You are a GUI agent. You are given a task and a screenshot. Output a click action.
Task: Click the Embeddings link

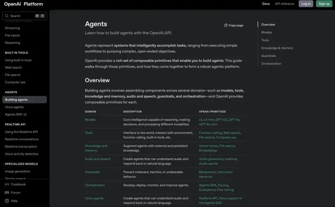[x=208, y=151]
